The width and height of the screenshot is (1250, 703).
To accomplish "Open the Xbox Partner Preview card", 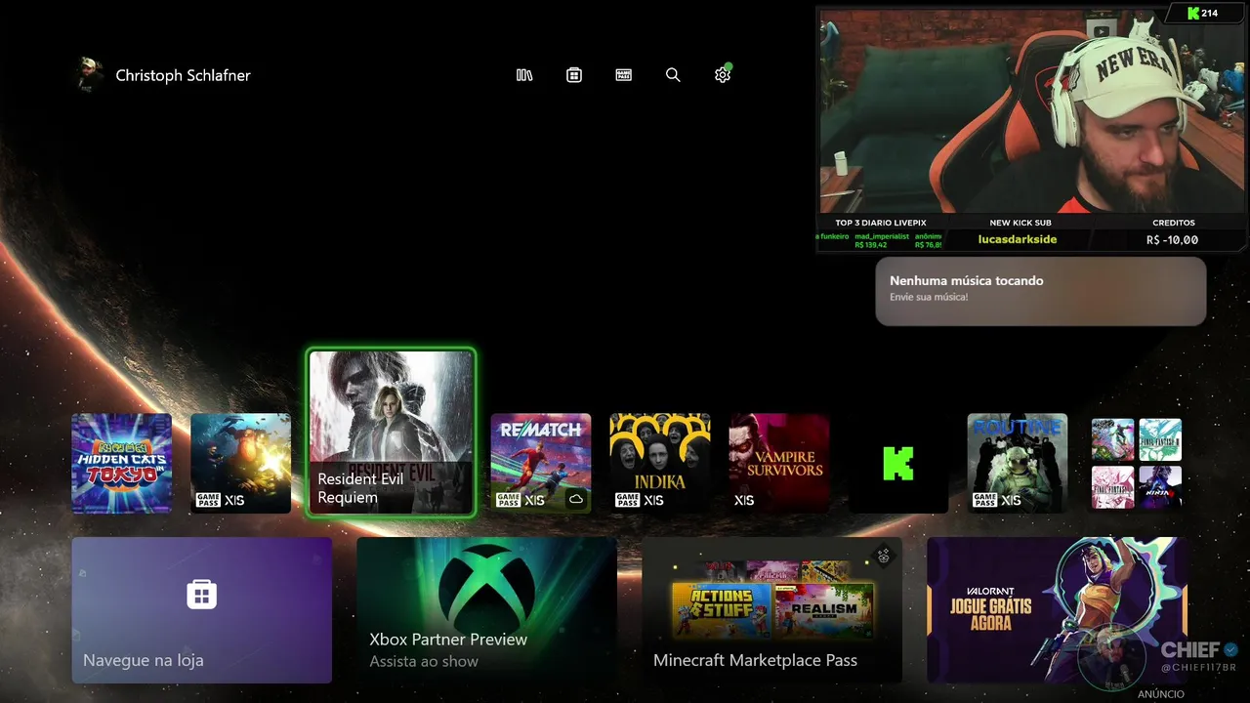I will 486,610.
